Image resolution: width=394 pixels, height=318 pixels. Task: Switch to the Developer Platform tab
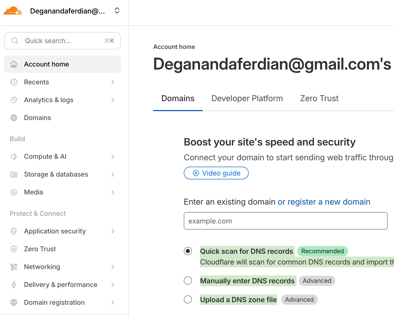(x=247, y=99)
